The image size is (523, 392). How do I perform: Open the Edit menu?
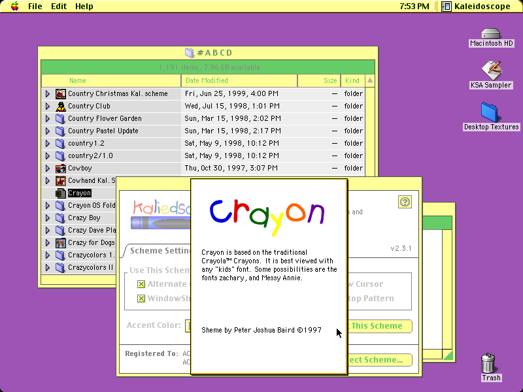59,7
